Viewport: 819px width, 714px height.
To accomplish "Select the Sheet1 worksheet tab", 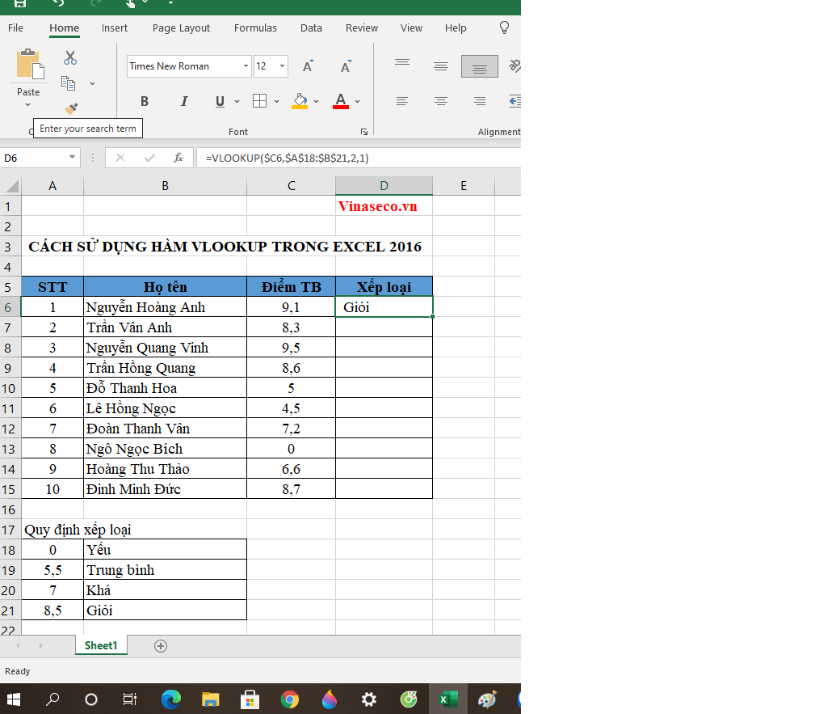I will click(x=101, y=645).
